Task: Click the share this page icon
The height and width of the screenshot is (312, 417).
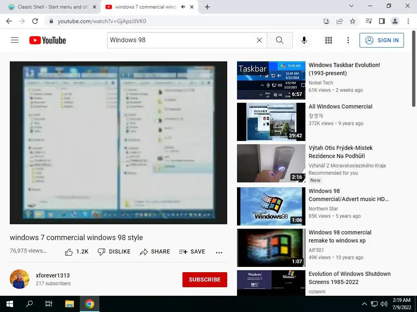Action: tap(340, 21)
